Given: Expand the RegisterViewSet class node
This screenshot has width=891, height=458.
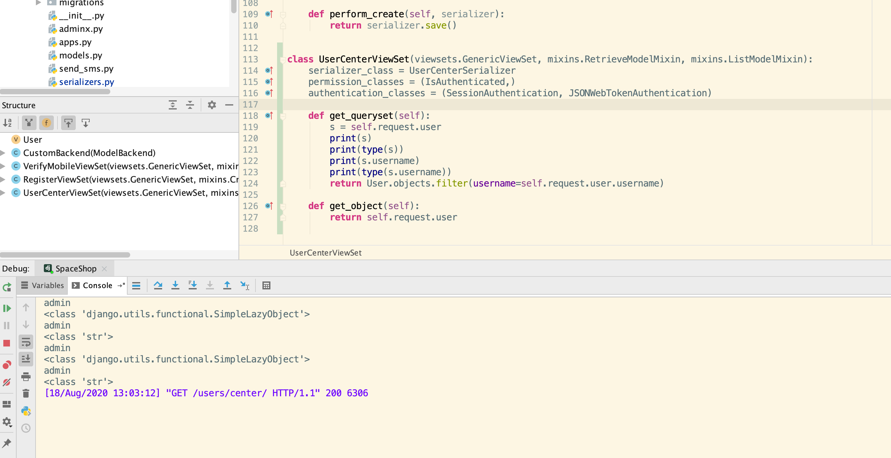Looking at the screenshot, I should [3, 180].
